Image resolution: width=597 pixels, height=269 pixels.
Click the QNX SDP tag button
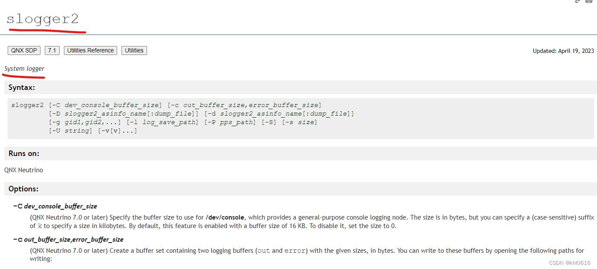pyautogui.click(x=24, y=50)
